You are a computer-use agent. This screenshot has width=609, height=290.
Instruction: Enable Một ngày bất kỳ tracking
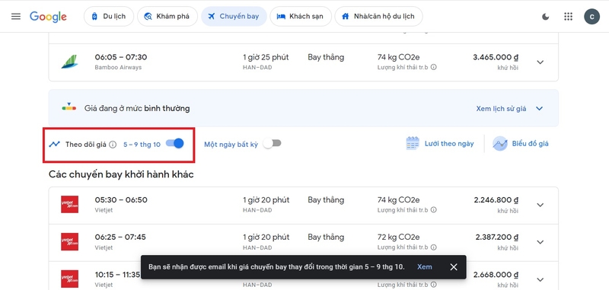[x=272, y=143]
